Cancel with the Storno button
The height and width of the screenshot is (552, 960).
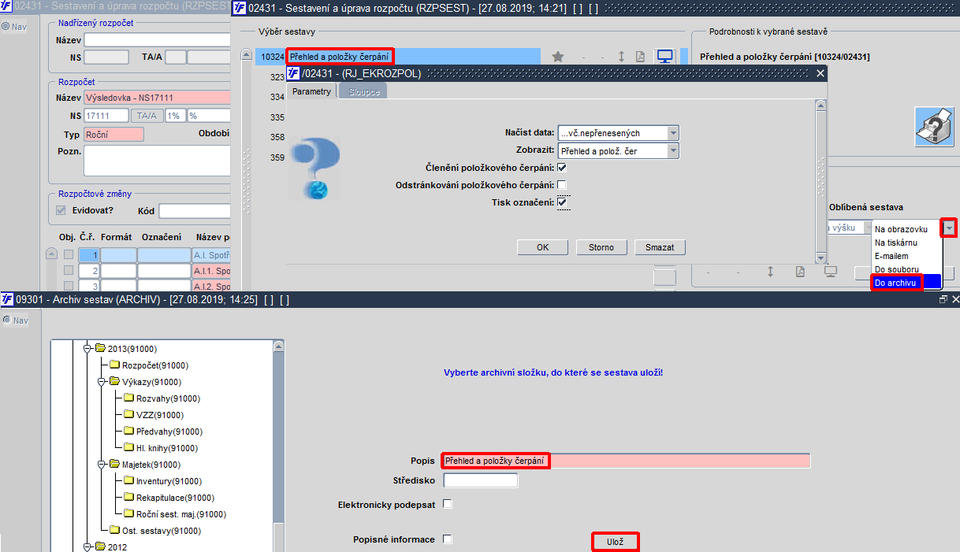601,247
